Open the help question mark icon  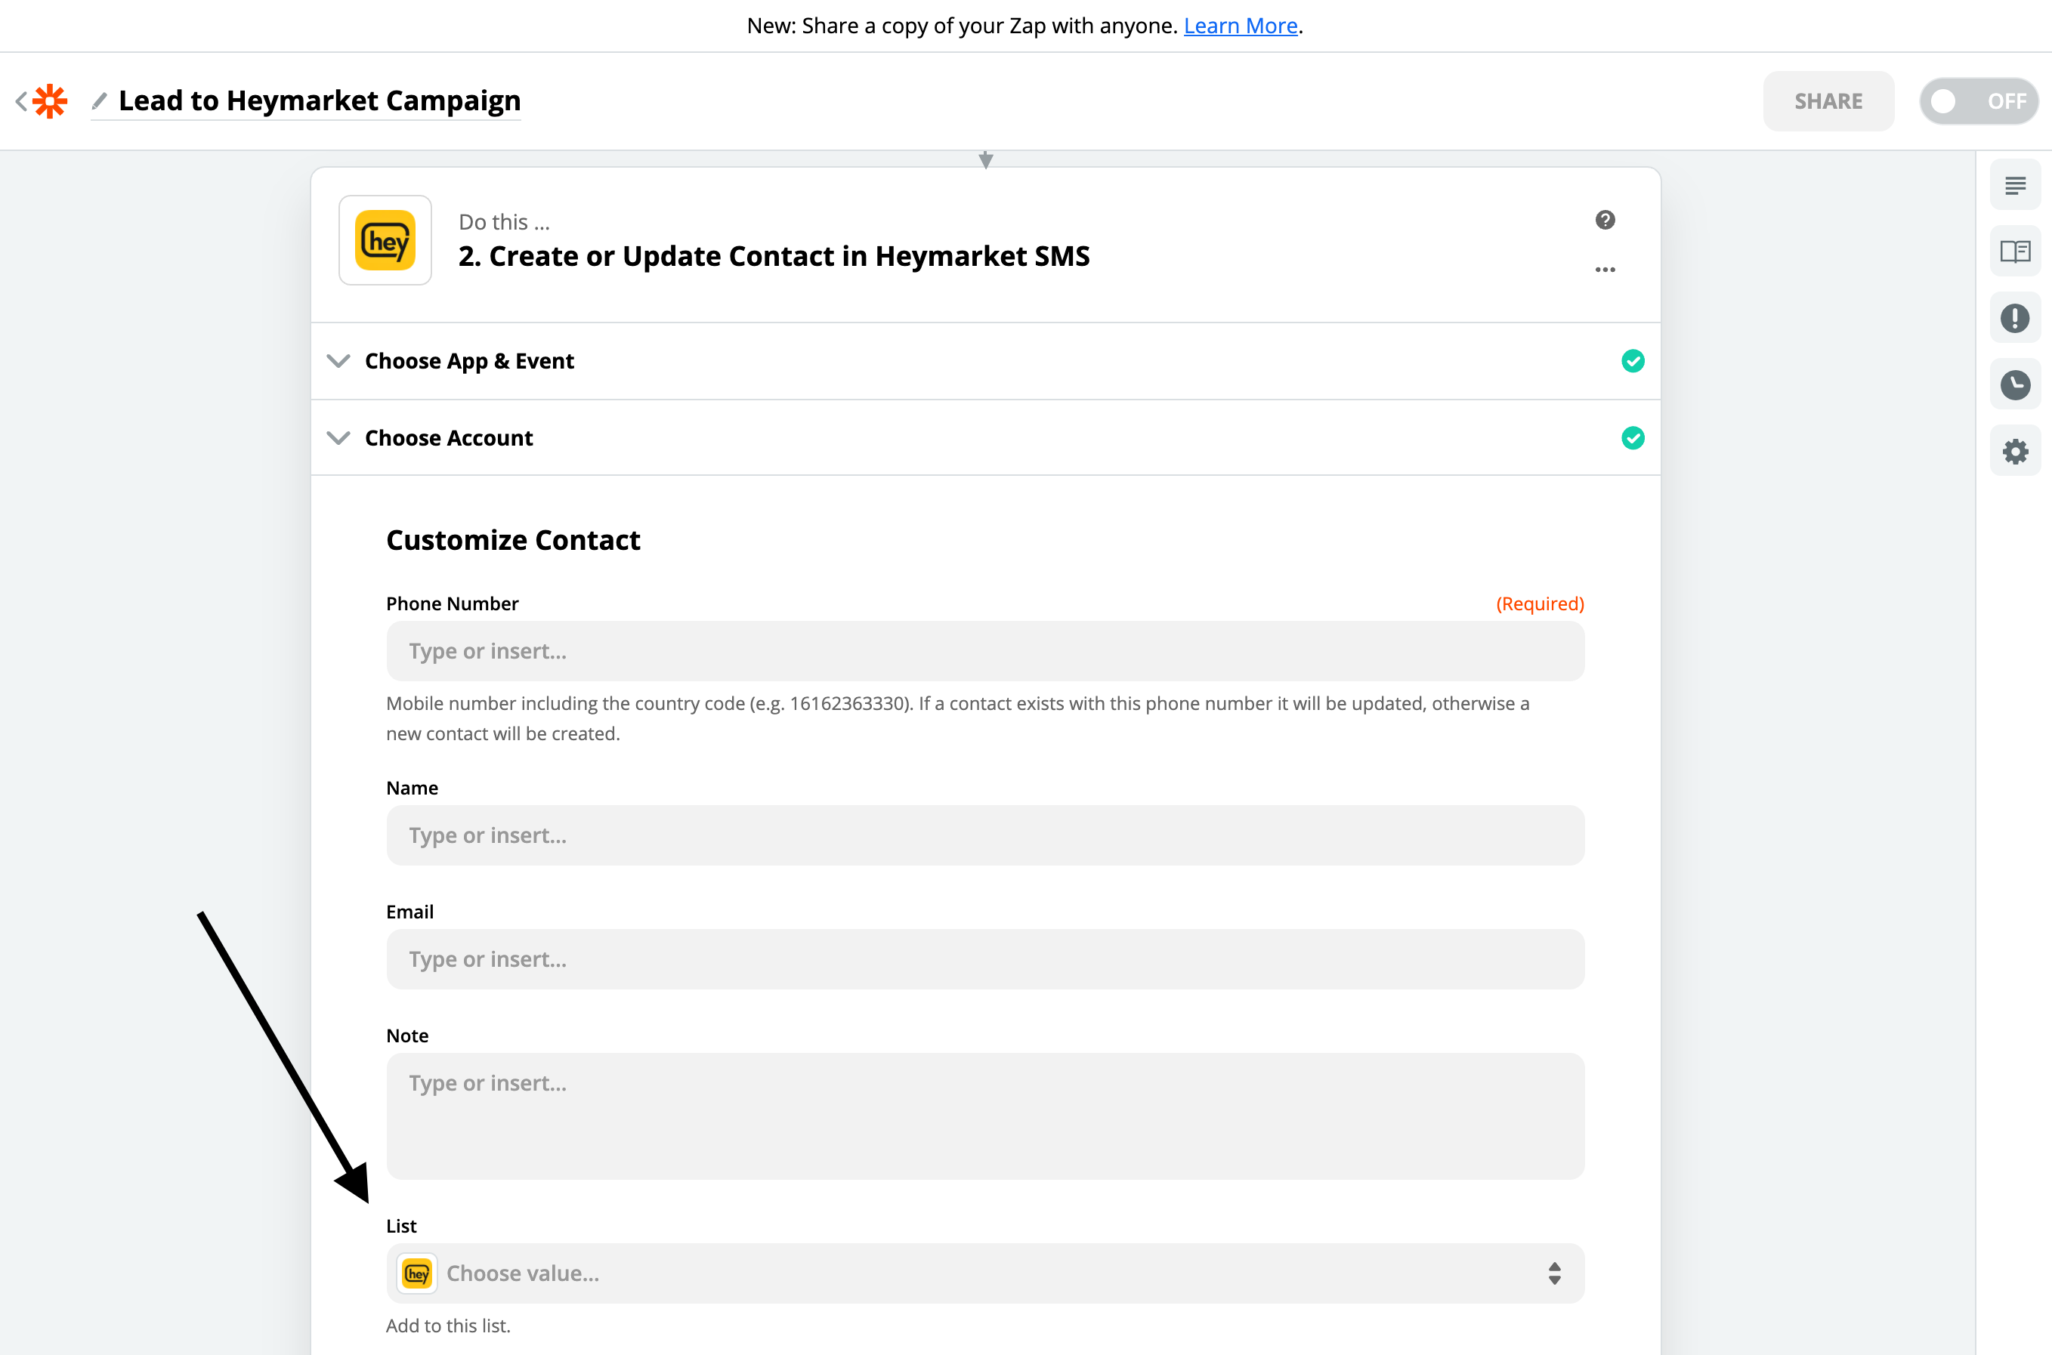click(1605, 220)
